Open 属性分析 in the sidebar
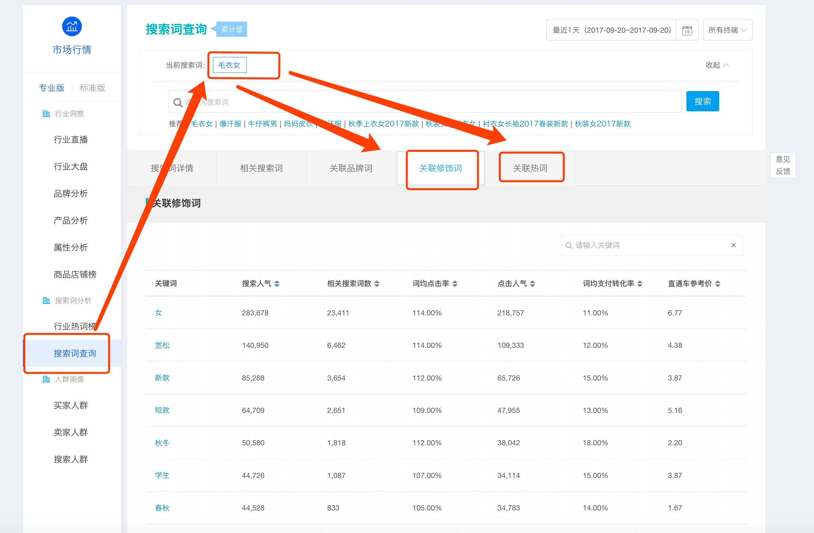 pyautogui.click(x=71, y=248)
